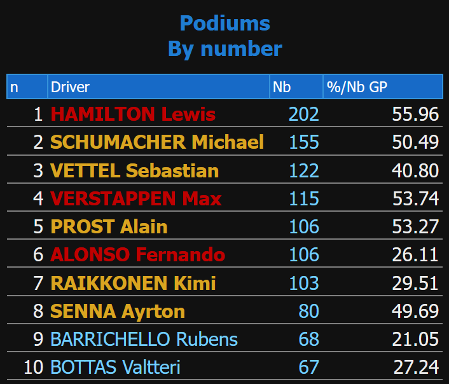
Task: Select BOTTAS Valtteri driver link
Action: pyautogui.click(x=115, y=367)
